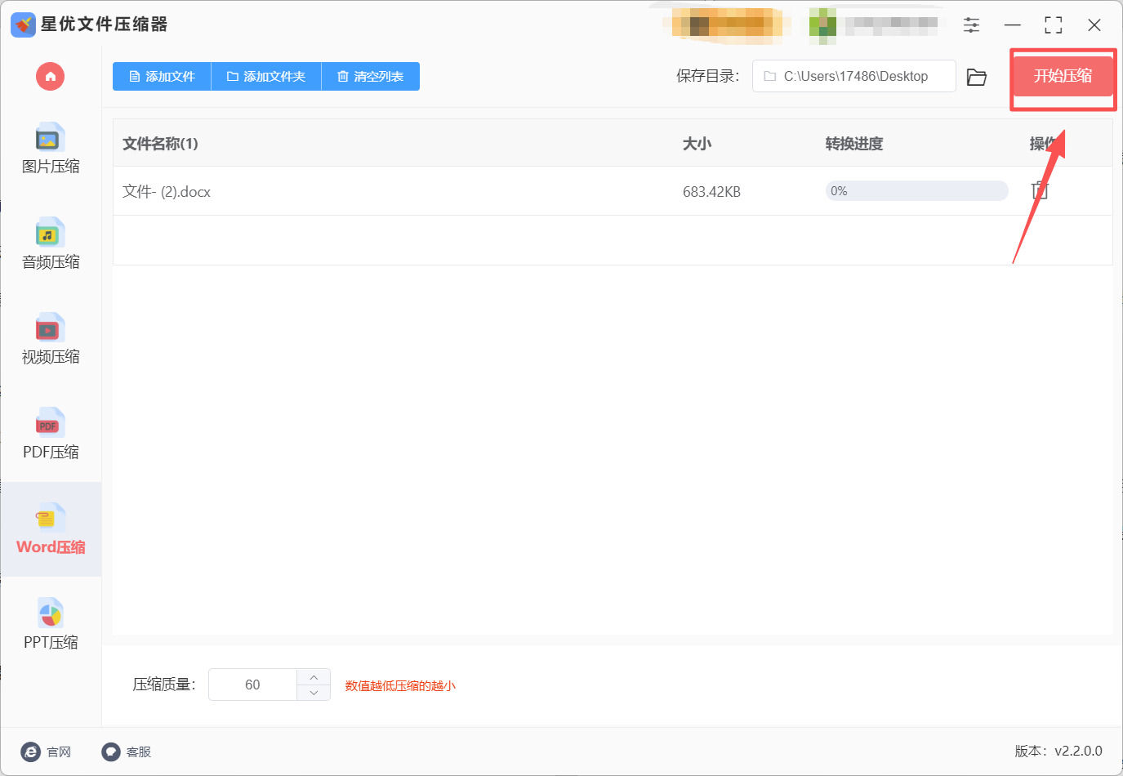Open the settings sliders icon near the top right
The image size is (1123, 776).
pyautogui.click(x=971, y=25)
